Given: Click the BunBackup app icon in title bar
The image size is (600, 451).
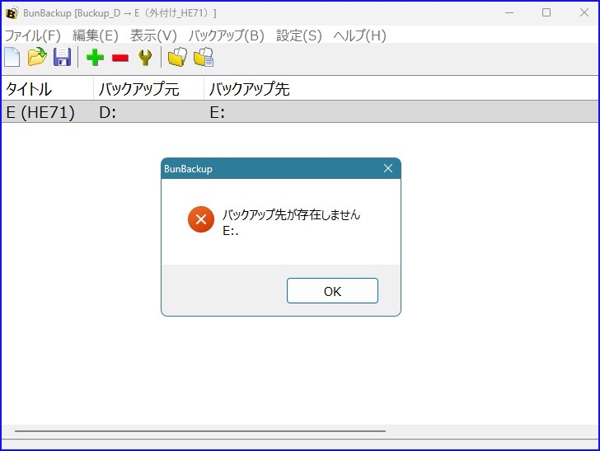Looking at the screenshot, I should coord(12,12).
